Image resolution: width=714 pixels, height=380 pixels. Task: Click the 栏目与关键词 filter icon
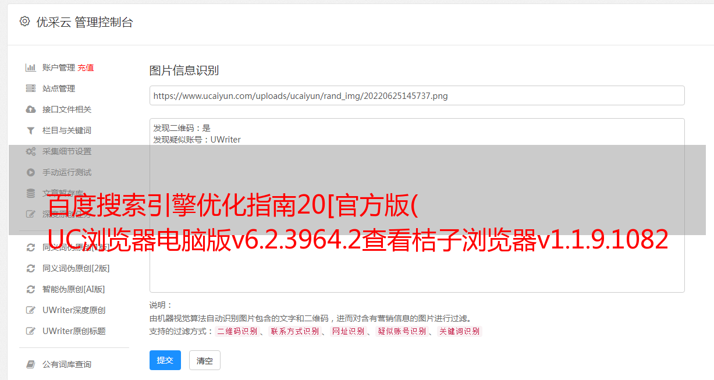pyautogui.click(x=31, y=130)
